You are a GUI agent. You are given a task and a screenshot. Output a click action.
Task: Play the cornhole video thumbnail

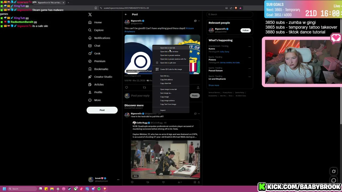(x=165, y=159)
